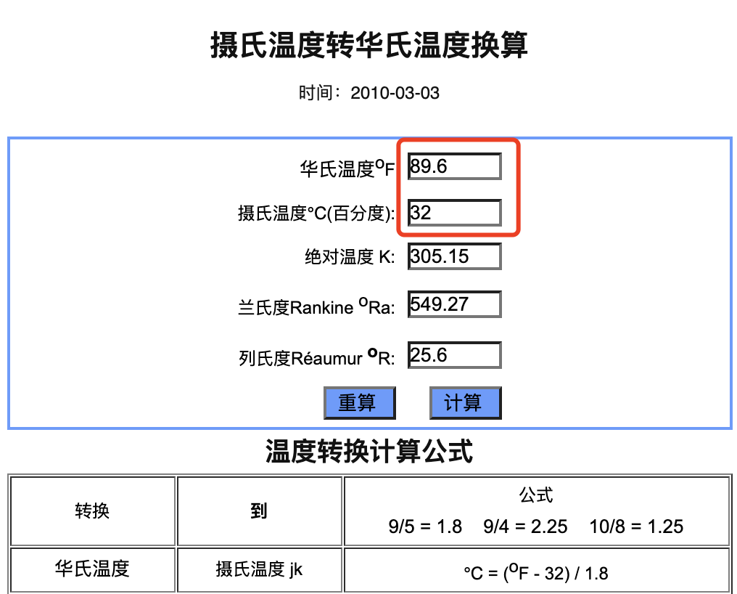
Task: Select the table cell 摄氏温度 jk
Action: (259, 569)
